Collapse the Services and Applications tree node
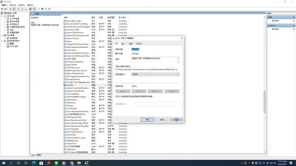Screen dimensions: 296x166 pyautogui.click(x=2, y=41)
